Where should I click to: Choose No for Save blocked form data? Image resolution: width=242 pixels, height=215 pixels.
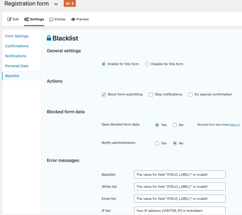pyautogui.click(x=175, y=125)
